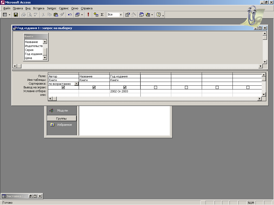The width and height of the screenshot is (274, 205).
Task: Click the Paste clipboard icon
Action: (56, 15)
